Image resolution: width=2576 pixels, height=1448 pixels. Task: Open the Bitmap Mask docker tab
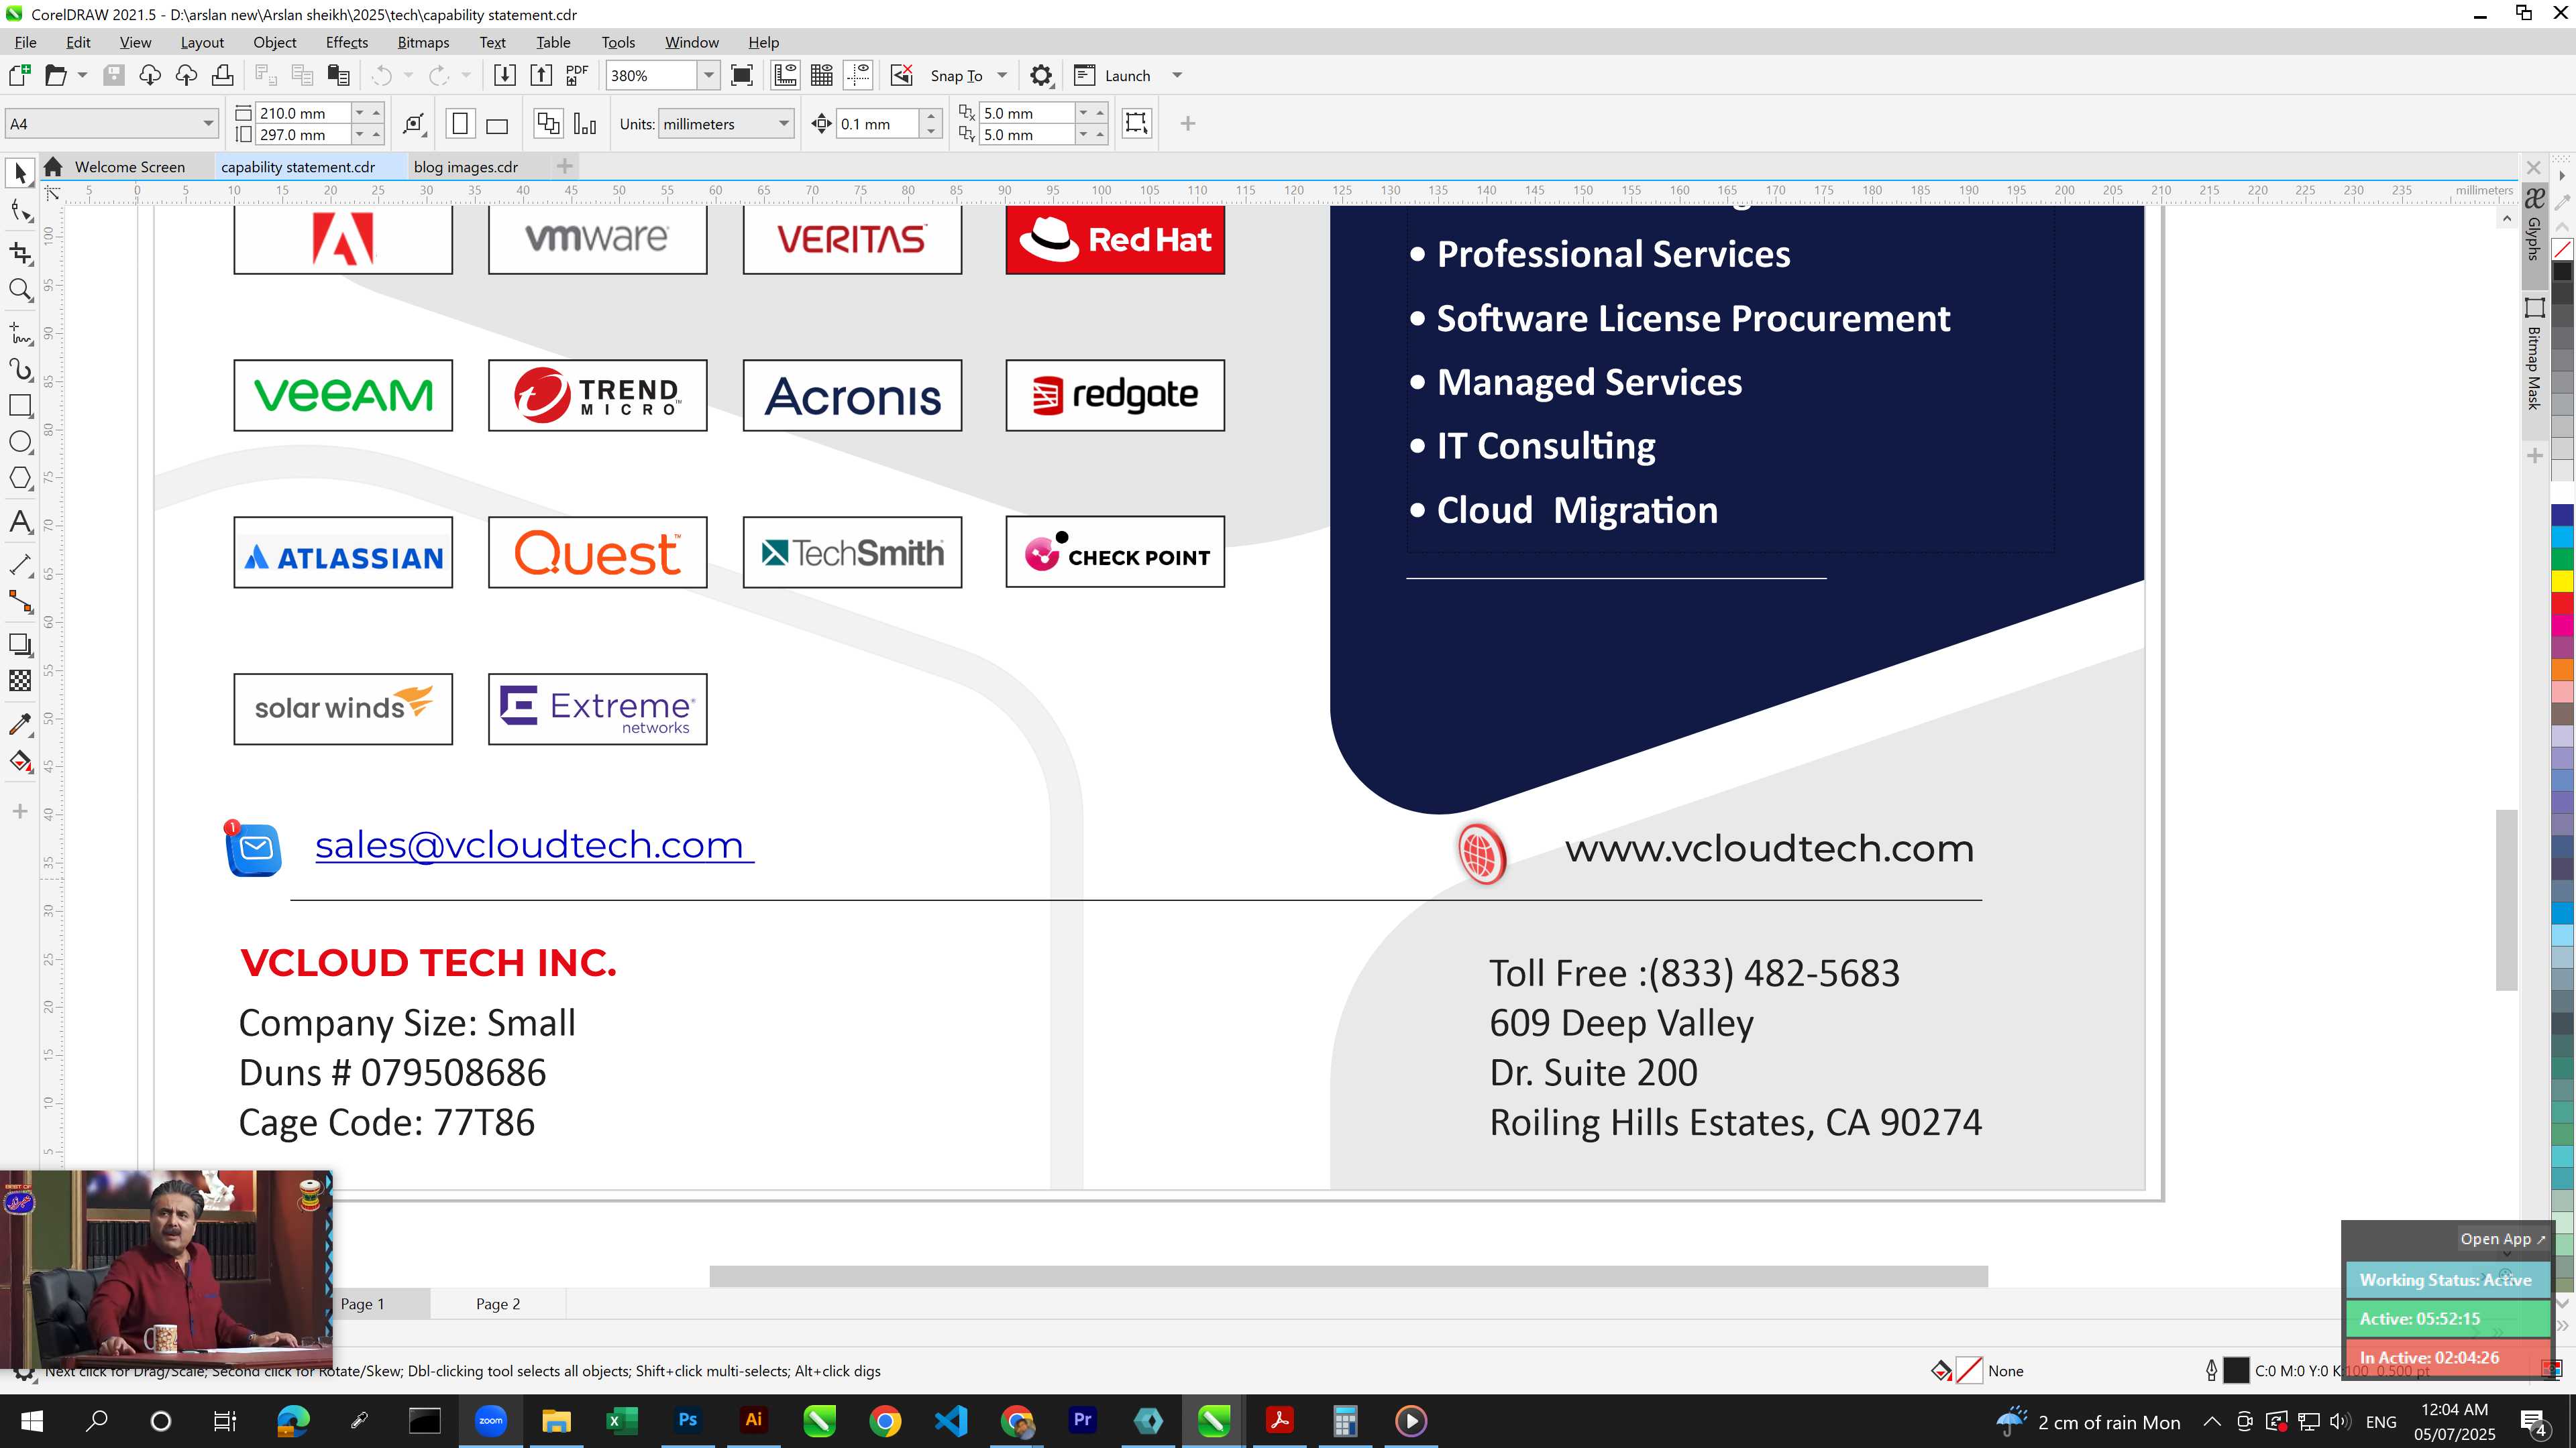click(x=2535, y=354)
